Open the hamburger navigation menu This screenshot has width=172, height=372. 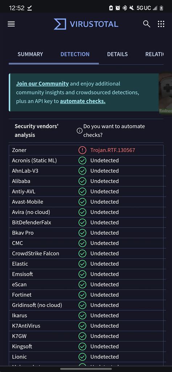coord(11,24)
